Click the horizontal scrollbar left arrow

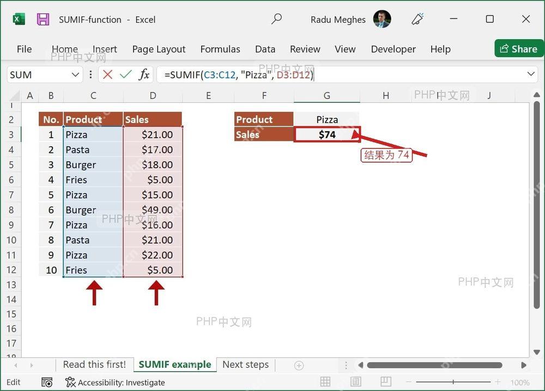tap(361, 365)
